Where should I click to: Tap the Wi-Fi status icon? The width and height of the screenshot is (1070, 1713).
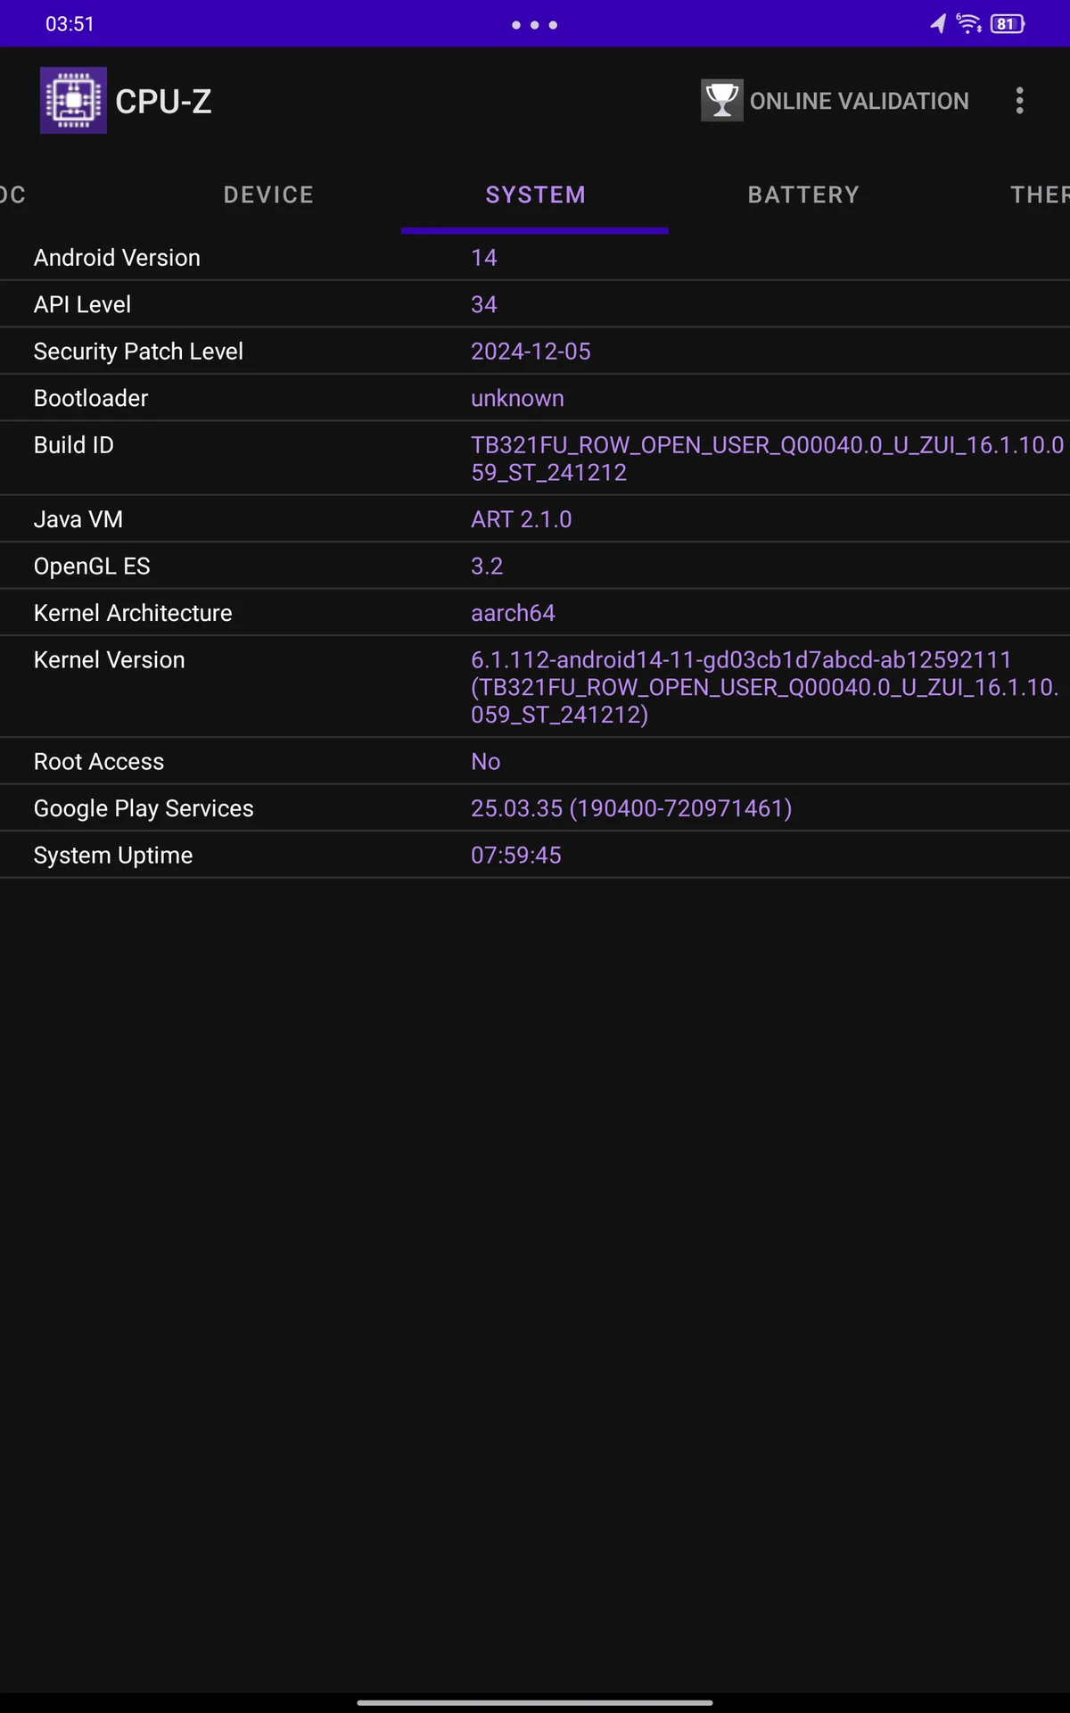point(968,24)
